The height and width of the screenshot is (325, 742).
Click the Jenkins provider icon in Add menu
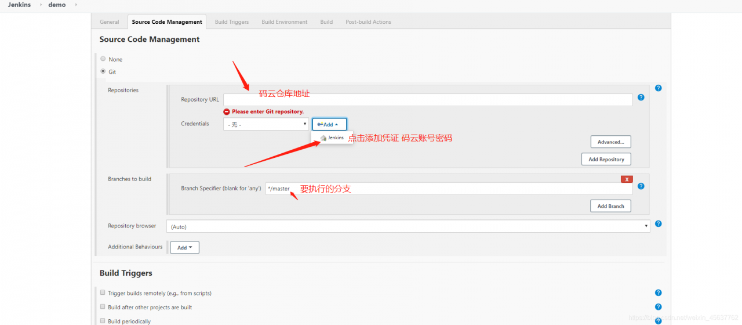tap(323, 138)
